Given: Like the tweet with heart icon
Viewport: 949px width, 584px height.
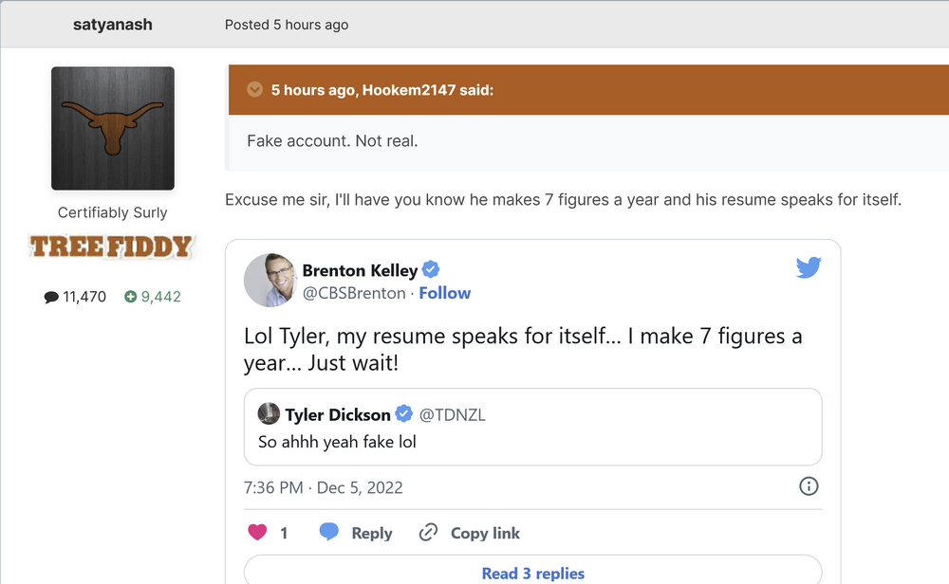Looking at the screenshot, I should tap(257, 533).
